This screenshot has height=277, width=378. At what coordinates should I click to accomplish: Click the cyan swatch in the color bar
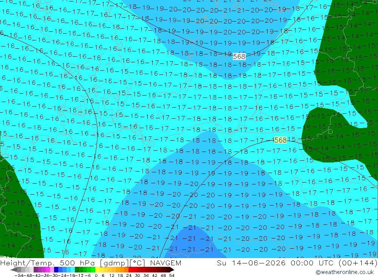[x=73, y=269]
